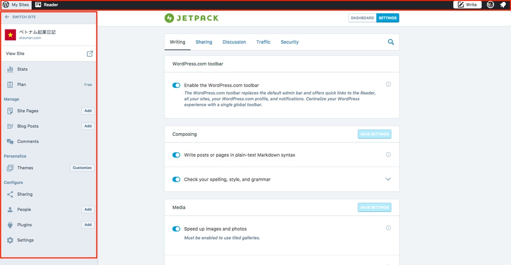Image resolution: width=511 pixels, height=265 pixels.
Task: Click the Plugins plug icon
Action: tap(10, 225)
